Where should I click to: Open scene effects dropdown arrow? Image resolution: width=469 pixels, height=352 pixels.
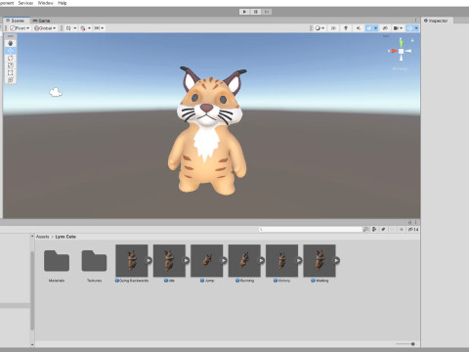(376, 28)
